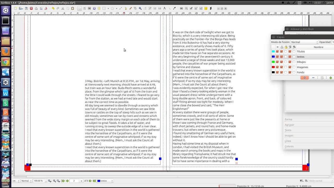Image resolution: width=334 pixels, height=188 pixels.
Task: Select the Bezier Curve tool
Action: pos(126,8)
